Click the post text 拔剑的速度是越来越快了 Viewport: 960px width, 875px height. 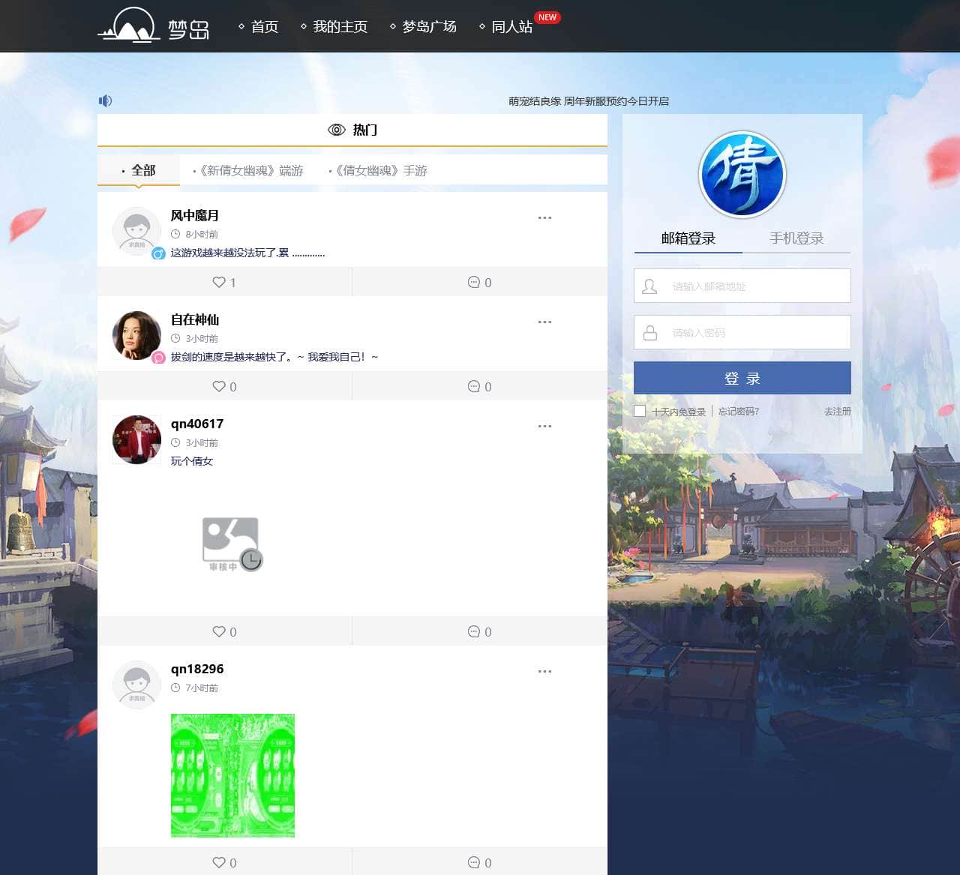[274, 357]
